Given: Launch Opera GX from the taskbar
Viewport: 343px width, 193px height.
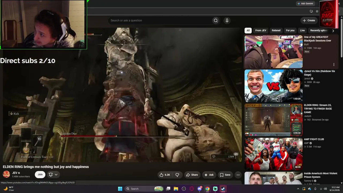Looking at the screenshot, I should (192, 189).
